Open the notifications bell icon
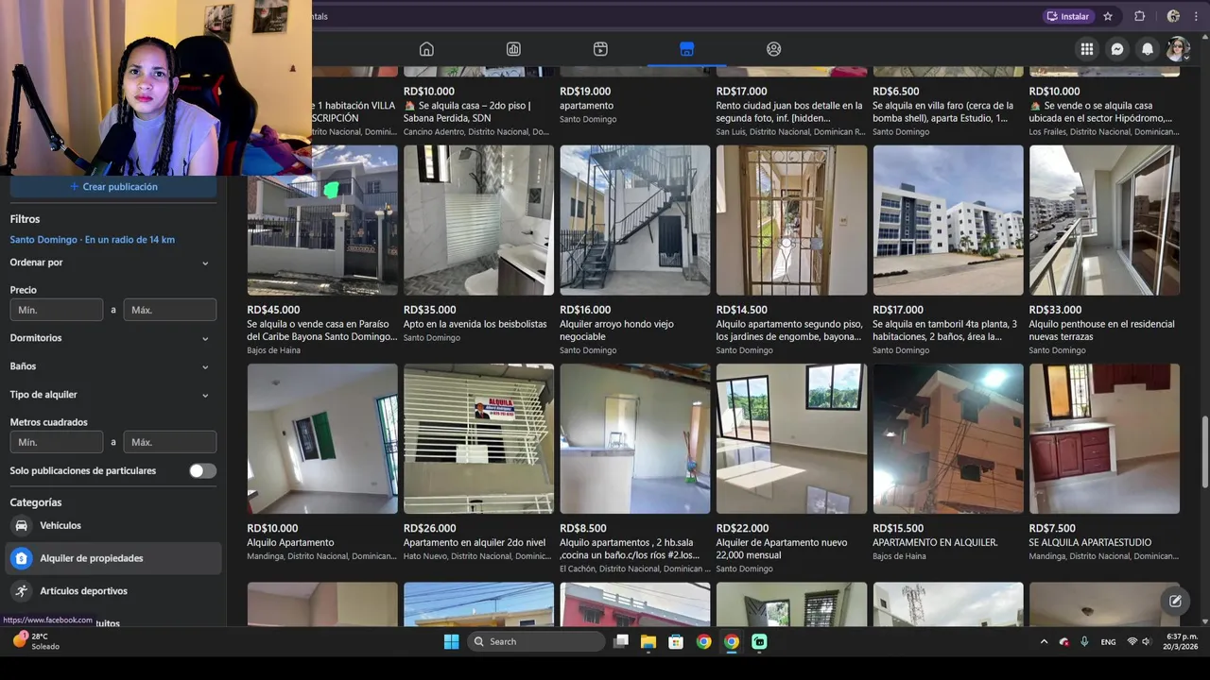 (x=1148, y=49)
